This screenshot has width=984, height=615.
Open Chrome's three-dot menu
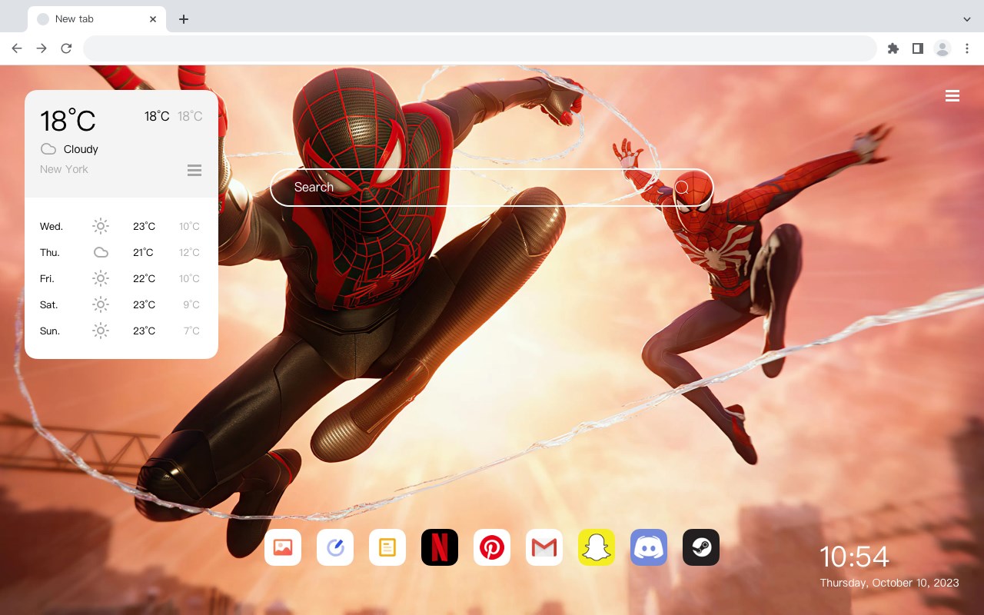pyautogui.click(x=967, y=48)
